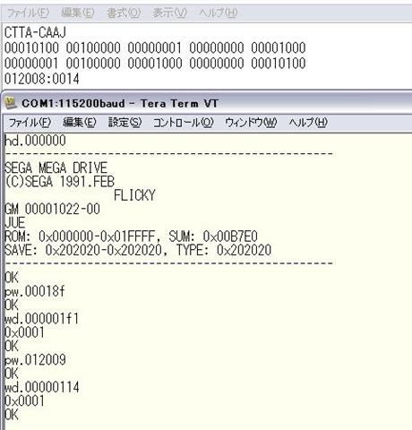Open Tera Term ウィンドウ(W) menu

point(251,123)
